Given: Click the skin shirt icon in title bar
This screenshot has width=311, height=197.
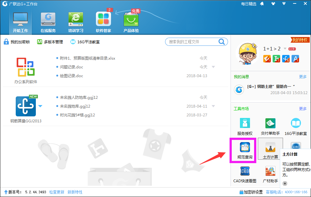Looking at the screenshot, I should (273, 4).
